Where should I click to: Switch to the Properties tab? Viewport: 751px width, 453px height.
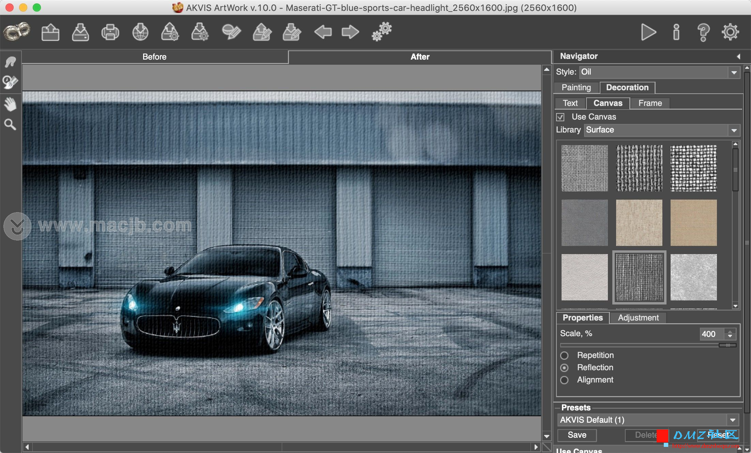tap(583, 318)
